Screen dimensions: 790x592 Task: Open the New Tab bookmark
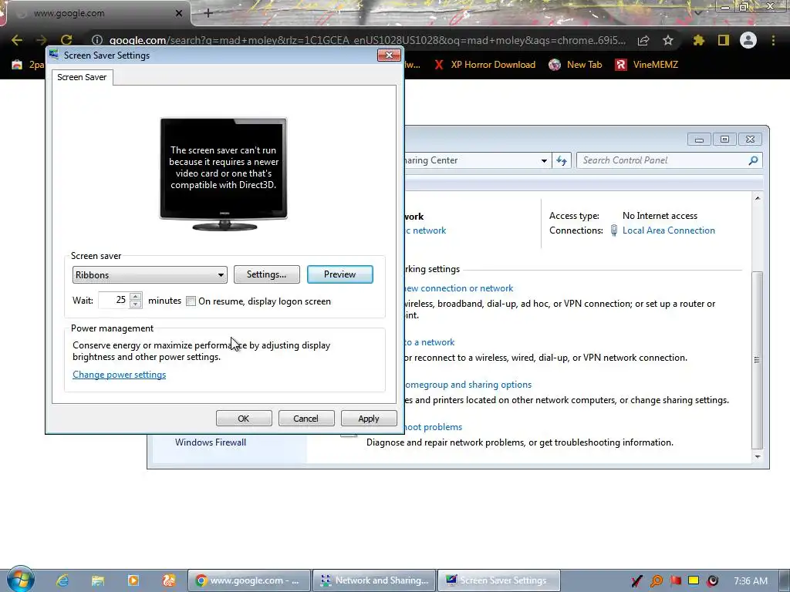pos(576,65)
